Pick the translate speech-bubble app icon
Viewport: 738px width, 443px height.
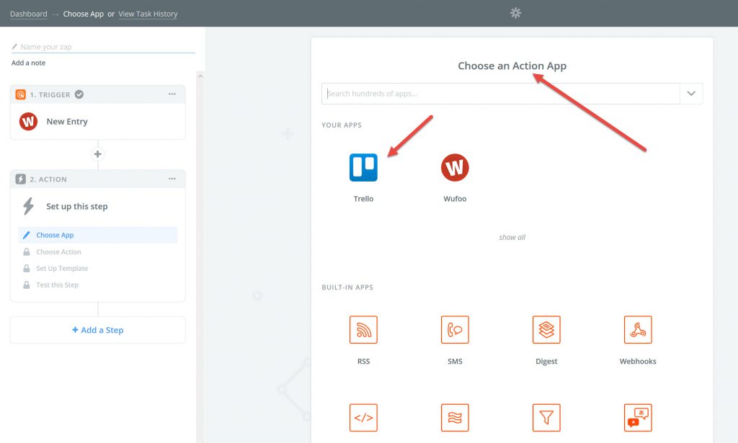(638, 417)
